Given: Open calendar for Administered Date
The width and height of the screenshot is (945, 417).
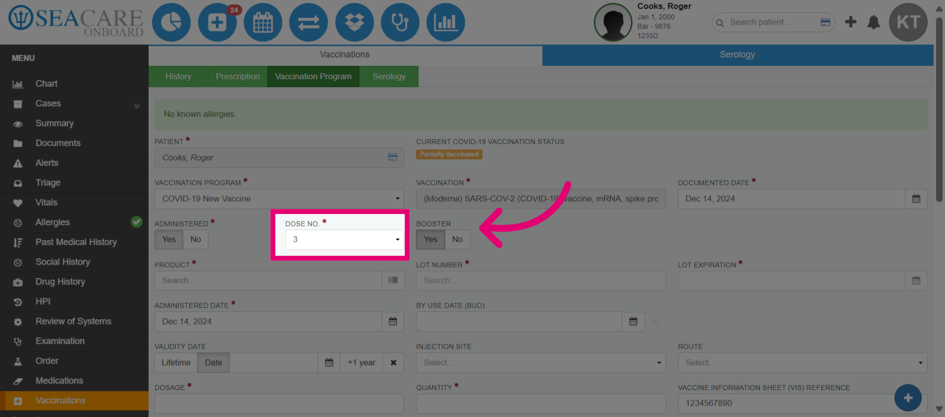Looking at the screenshot, I should 393,322.
